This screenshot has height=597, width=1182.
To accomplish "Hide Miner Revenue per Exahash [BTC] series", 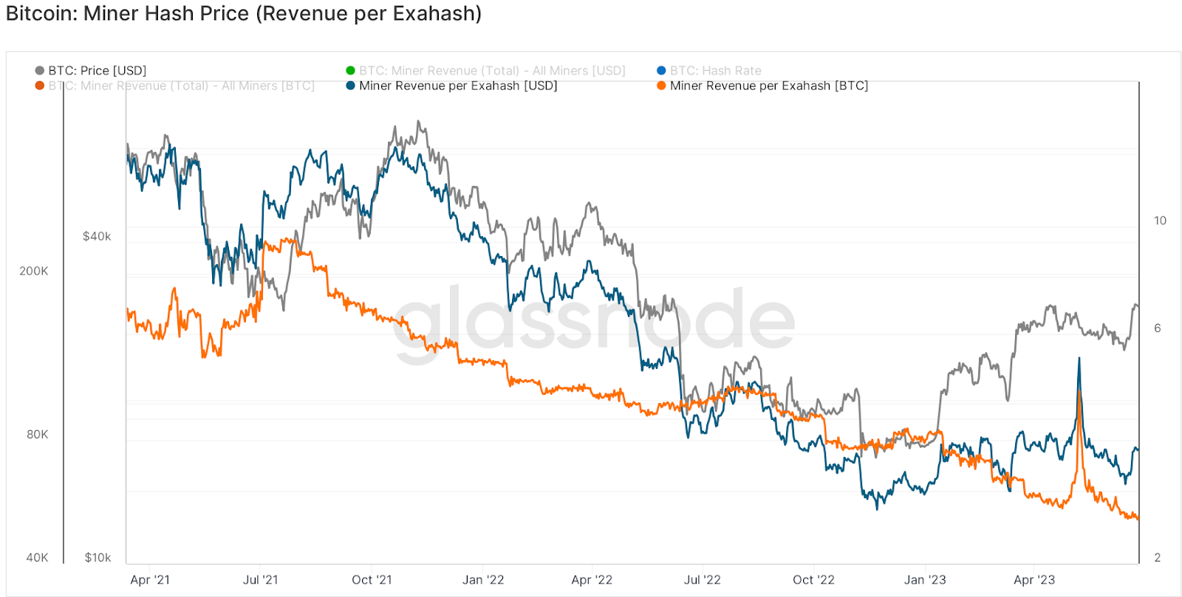I will pyautogui.click(x=762, y=86).
